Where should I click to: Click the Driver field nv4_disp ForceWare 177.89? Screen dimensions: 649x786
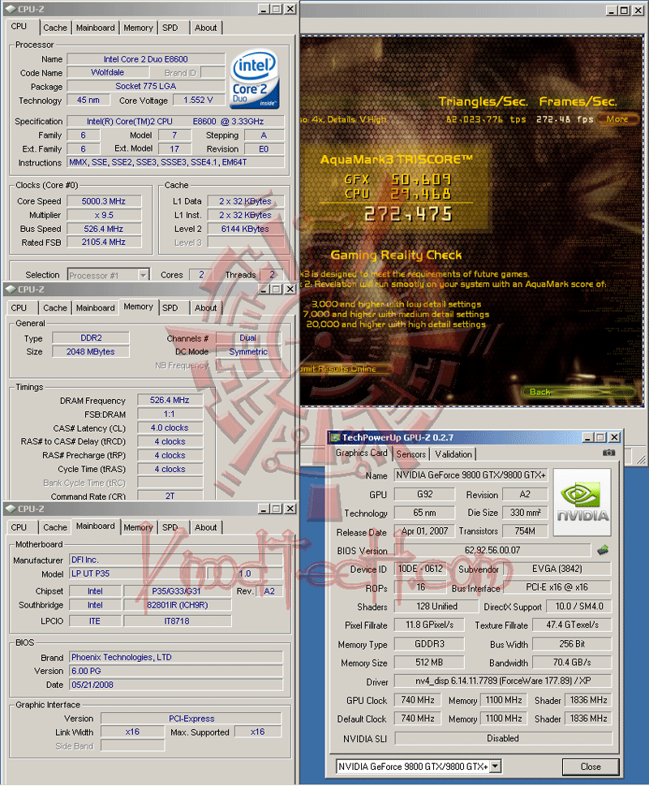[503, 681]
